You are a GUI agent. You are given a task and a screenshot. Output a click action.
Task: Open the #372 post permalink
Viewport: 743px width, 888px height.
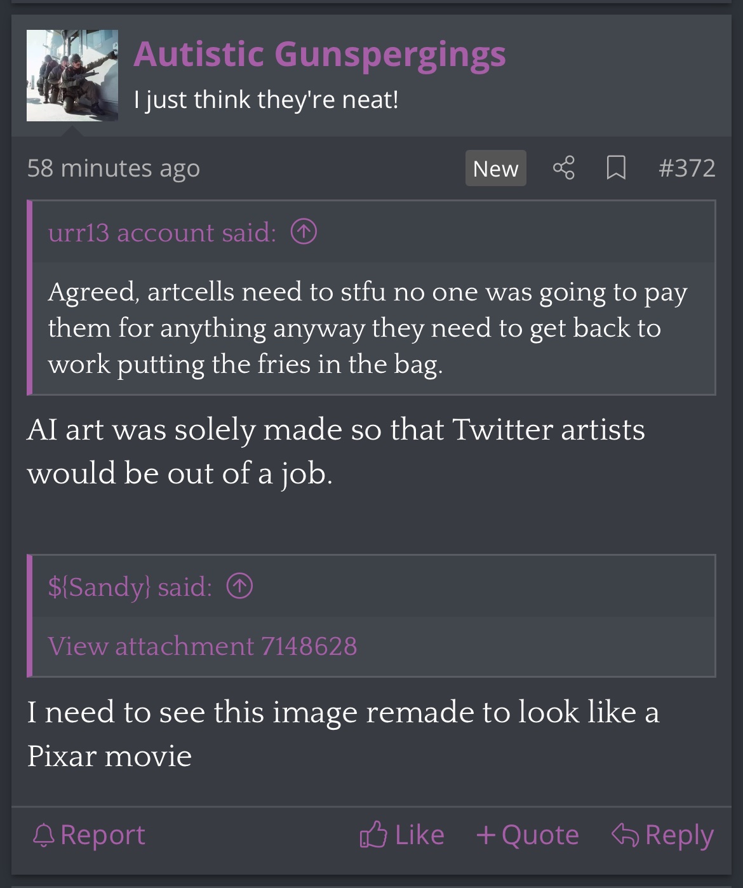click(687, 168)
